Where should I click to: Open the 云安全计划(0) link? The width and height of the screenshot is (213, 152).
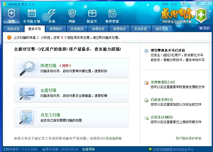(x=161, y=117)
